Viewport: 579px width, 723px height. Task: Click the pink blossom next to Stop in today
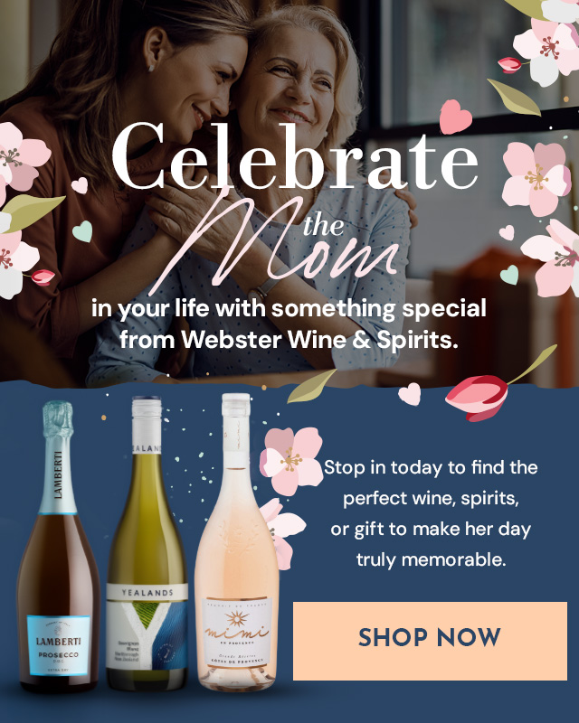(291, 460)
